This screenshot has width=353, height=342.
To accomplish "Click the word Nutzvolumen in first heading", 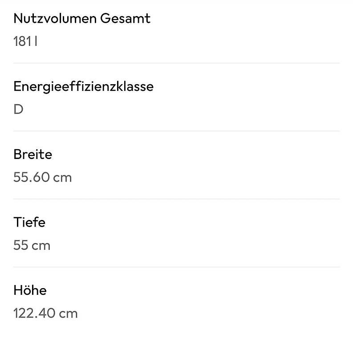I will click(x=55, y=18).
